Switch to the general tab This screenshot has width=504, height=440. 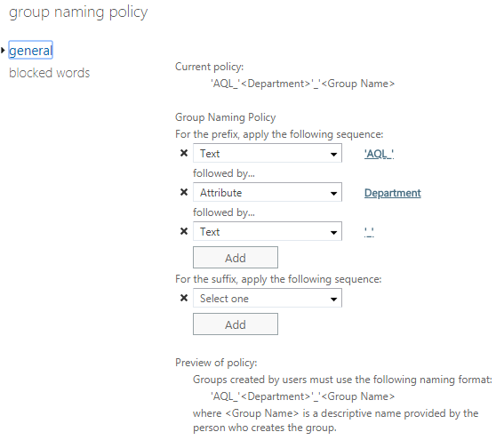(x=30, y=50)
